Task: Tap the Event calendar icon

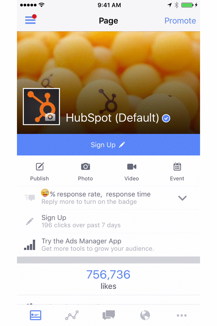Action: click(x=177, y=166)
